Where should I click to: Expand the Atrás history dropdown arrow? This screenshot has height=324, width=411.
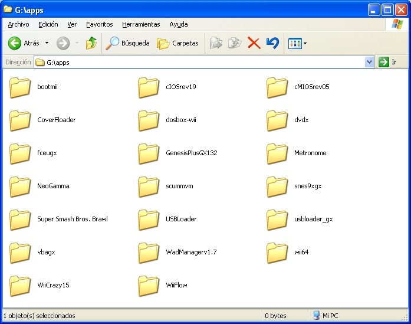click(x=47, y=43)
